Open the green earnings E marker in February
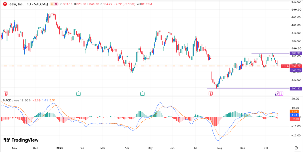 (x=78, y=94)
